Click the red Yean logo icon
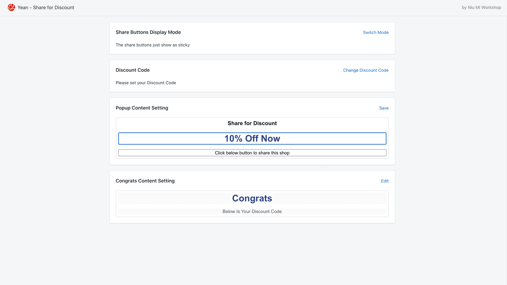507x285 pixels. pos(11,7)
